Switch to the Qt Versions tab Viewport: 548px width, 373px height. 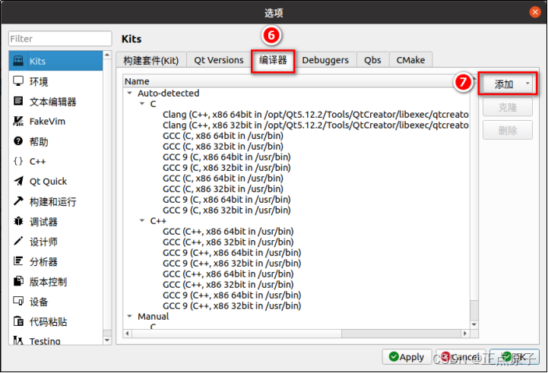[x=219, y=60]
